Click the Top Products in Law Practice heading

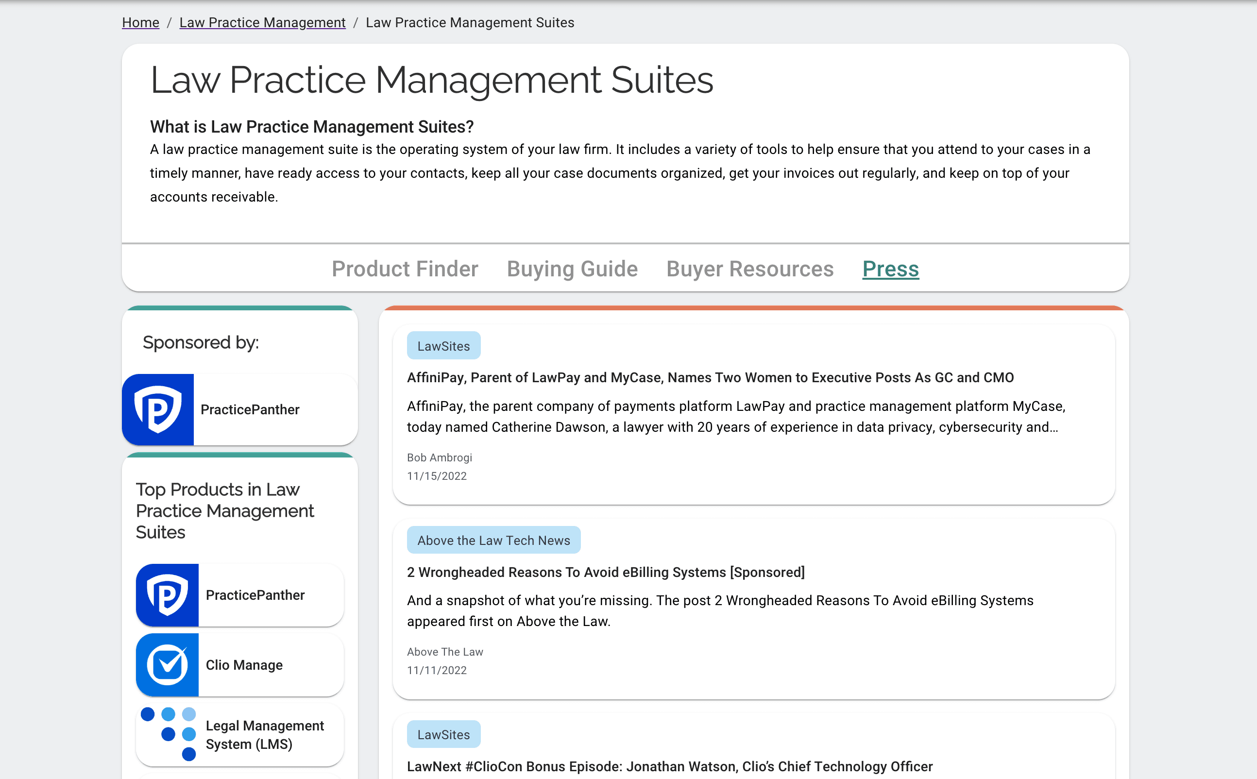click(x=225, y=510)
